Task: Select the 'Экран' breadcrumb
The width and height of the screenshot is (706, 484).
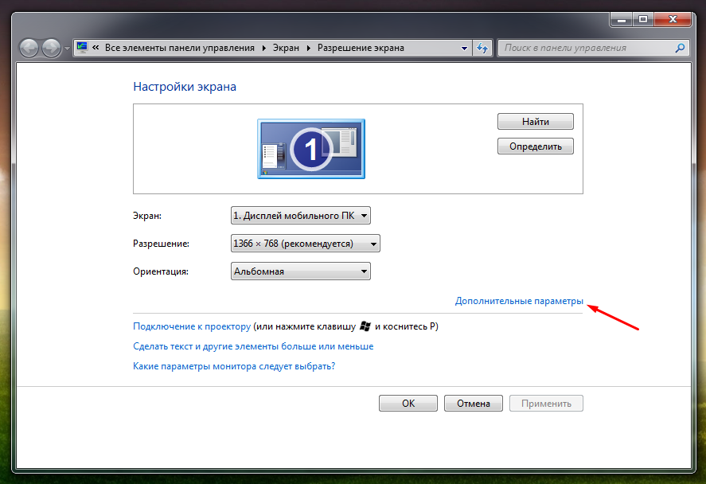Action: (x=286, y=48)
